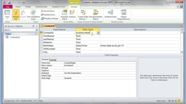
Task: Switch to Design view from status bar
Action: tap(179, 101)
